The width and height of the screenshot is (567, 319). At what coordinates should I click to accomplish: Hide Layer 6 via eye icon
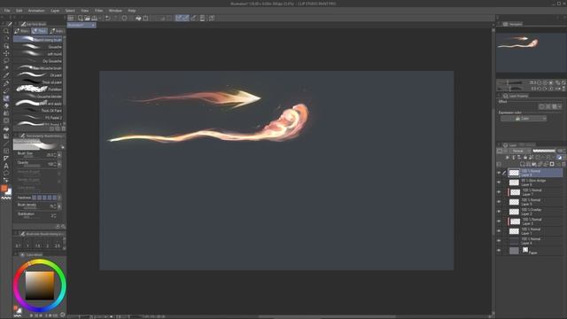(x=499, y=183)
